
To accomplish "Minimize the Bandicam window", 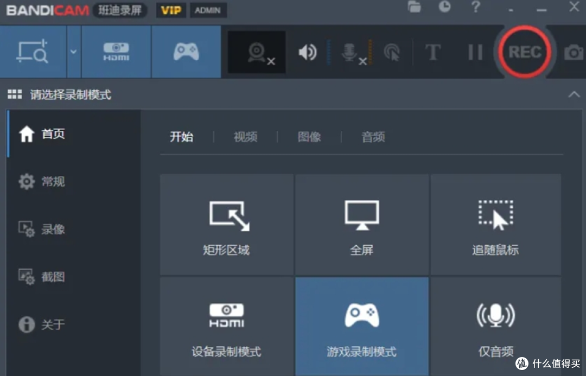I will [x=542, y=10].
